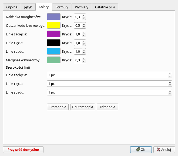Screen dimensions: 178x156
Task: Switch to the Wymiary tab
Action: [x=82, y=7]
